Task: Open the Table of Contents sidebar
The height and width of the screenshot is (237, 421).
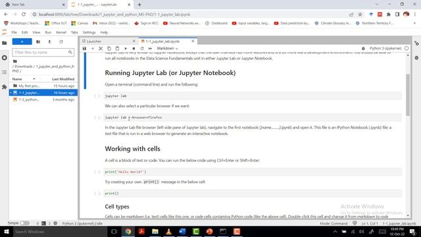Action: coord(5,72)
